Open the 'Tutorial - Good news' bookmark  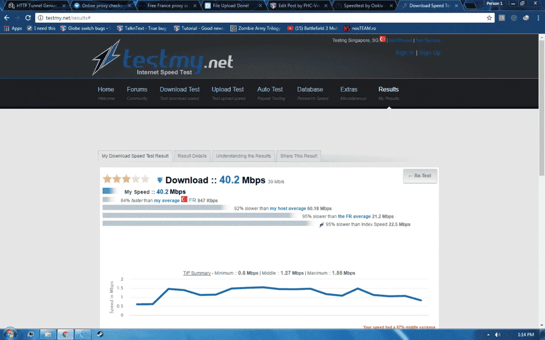coord(199,28)
